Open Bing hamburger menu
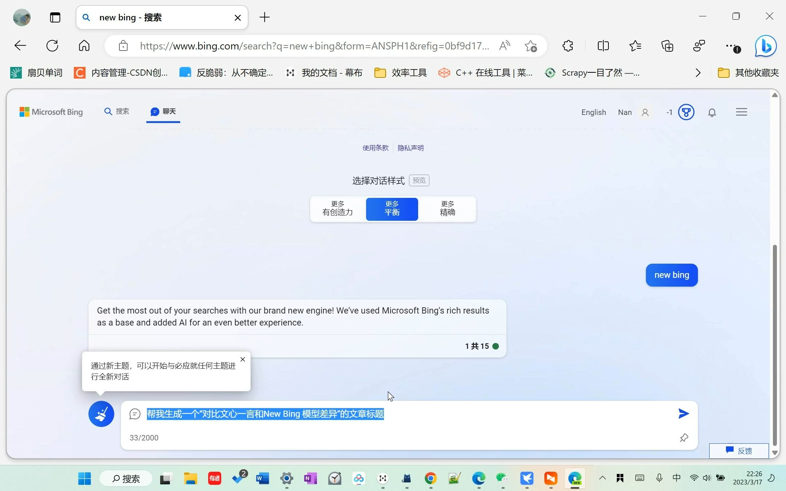This screenshot has width=786, height=491. 741,112
